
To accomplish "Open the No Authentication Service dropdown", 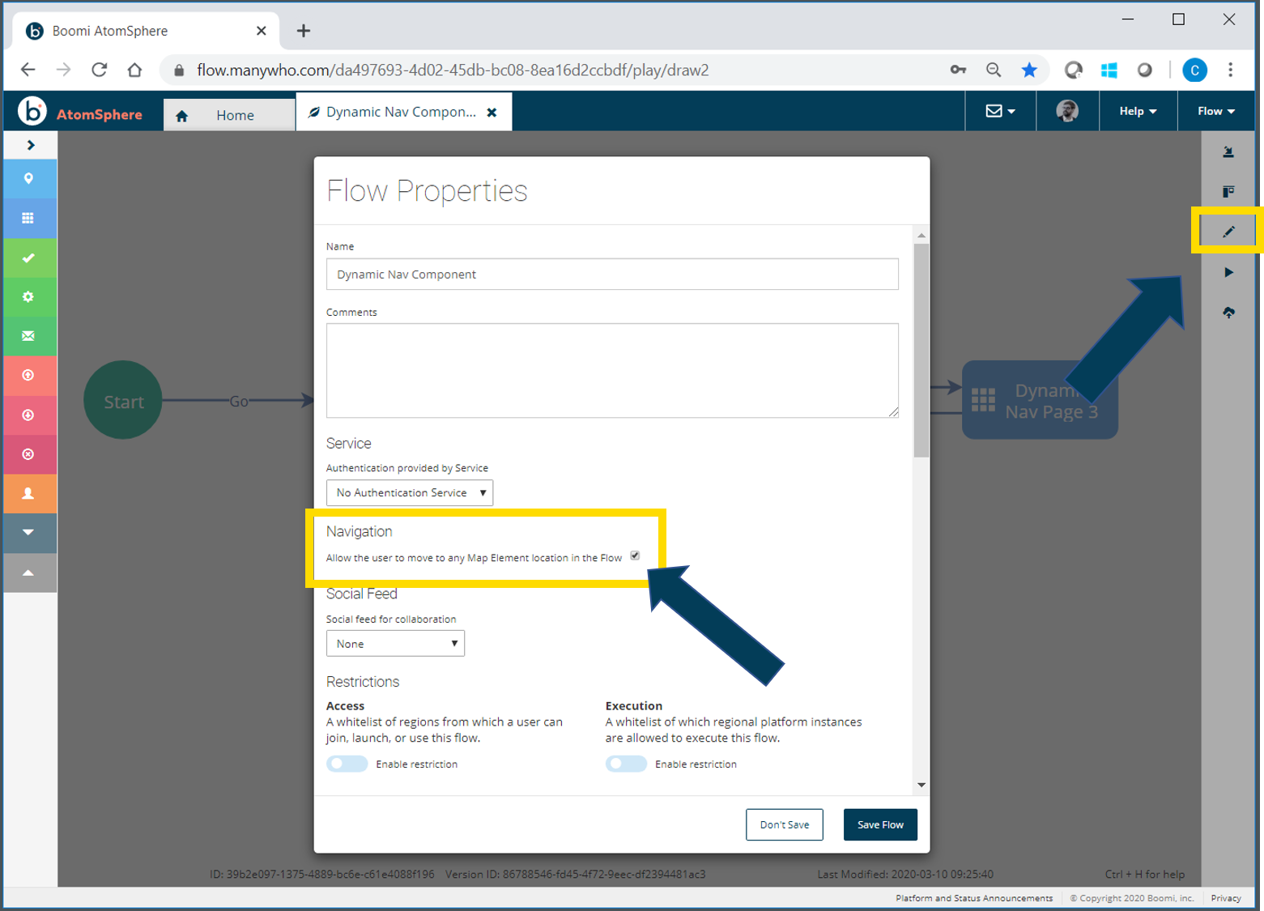I will [409, 492].
